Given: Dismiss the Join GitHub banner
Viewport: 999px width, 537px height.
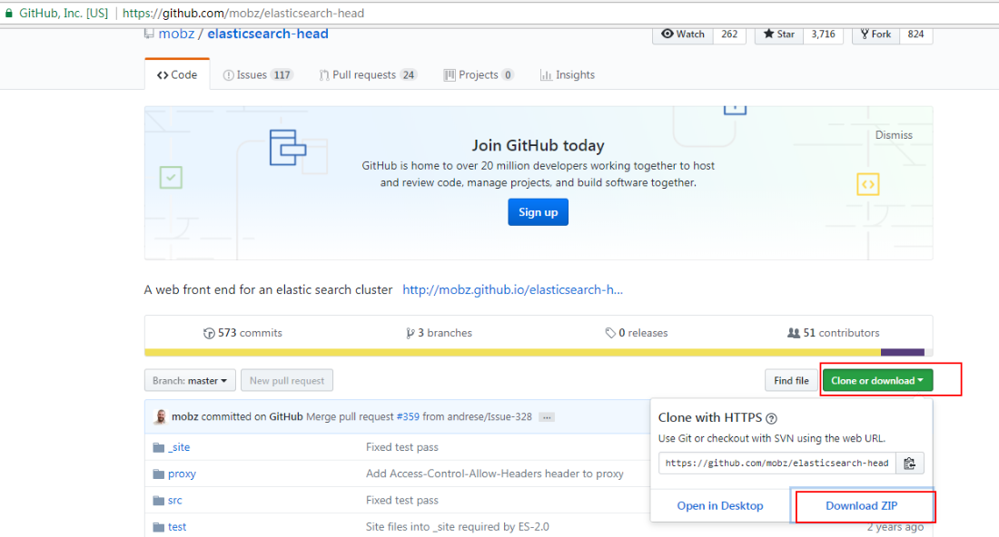Looking at the screenshot, I should tap(894, 135).
